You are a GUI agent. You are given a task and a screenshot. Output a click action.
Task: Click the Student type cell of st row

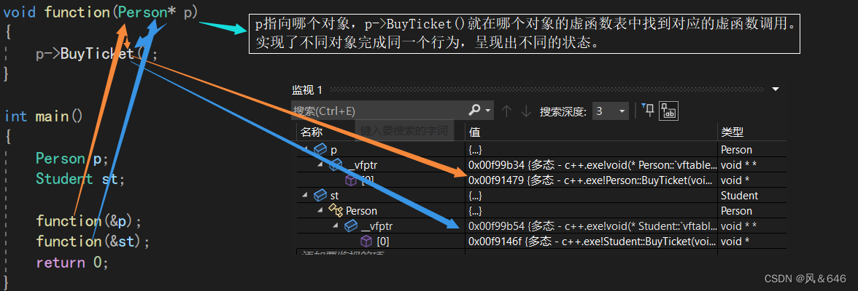coord(739,196)
